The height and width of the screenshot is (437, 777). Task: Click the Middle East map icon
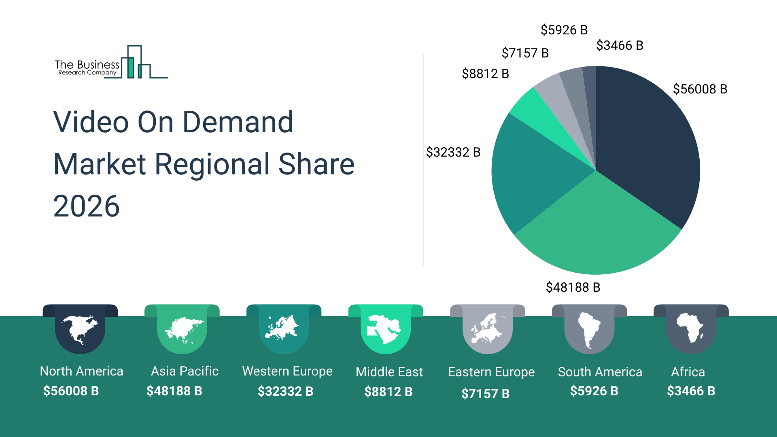tap(385, 329)
